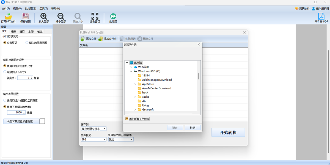Switch to the 水印 tab
The width and height of the screenshot is (330, 165).
[x=31, y=32]
